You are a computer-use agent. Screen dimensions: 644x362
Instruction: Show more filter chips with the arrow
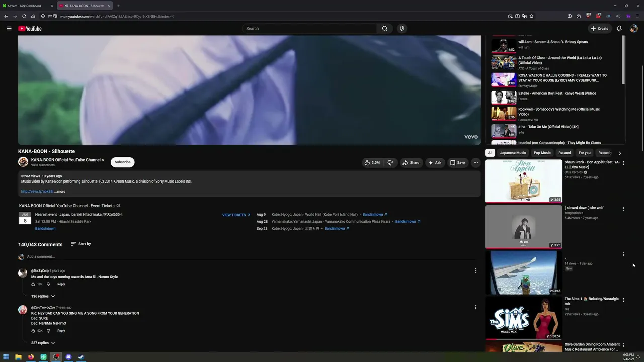tap(619, 153)
